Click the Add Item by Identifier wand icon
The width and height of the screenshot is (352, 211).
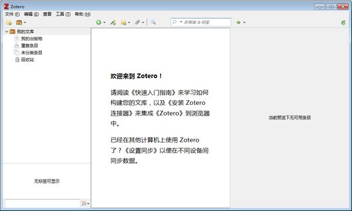113,22
